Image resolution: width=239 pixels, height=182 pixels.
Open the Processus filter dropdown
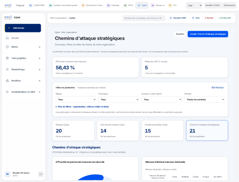119,100
